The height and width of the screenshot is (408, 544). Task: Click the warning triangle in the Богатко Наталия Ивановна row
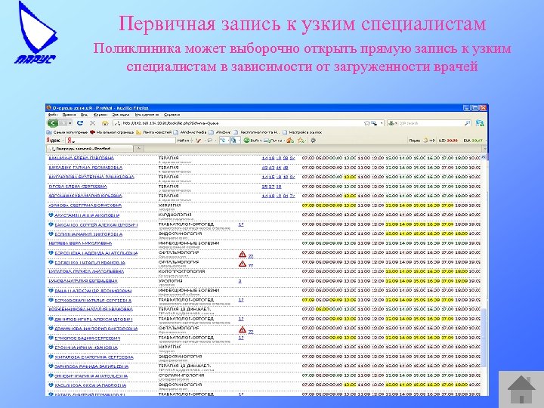(243, 264)
